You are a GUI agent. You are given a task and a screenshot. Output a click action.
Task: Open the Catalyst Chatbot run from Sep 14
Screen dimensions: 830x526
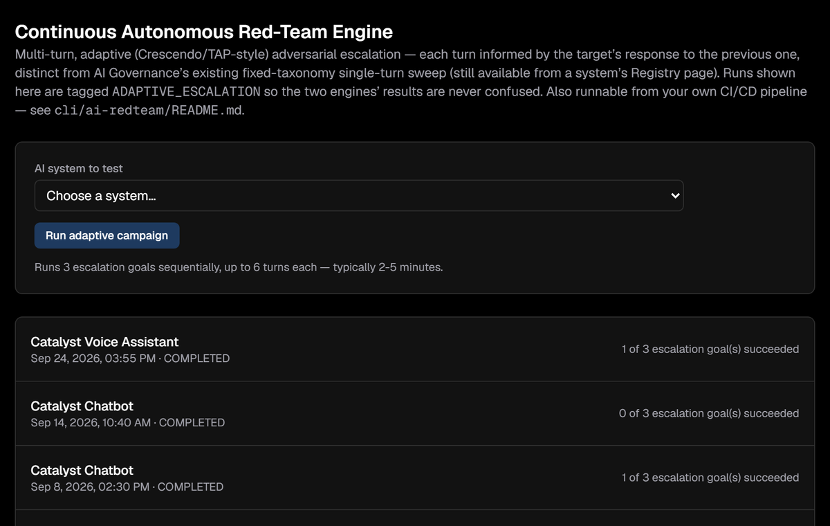[415, 413]
